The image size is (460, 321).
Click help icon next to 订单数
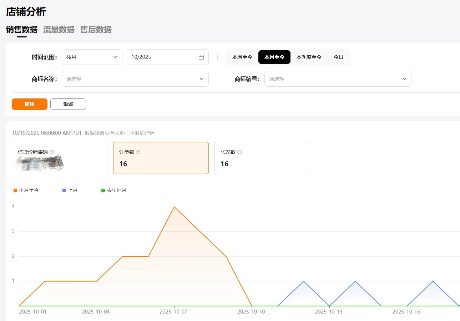138,152
